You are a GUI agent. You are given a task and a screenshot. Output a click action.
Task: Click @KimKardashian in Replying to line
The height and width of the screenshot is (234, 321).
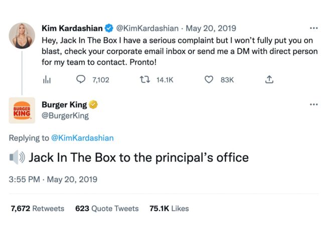tap(83, 138)
